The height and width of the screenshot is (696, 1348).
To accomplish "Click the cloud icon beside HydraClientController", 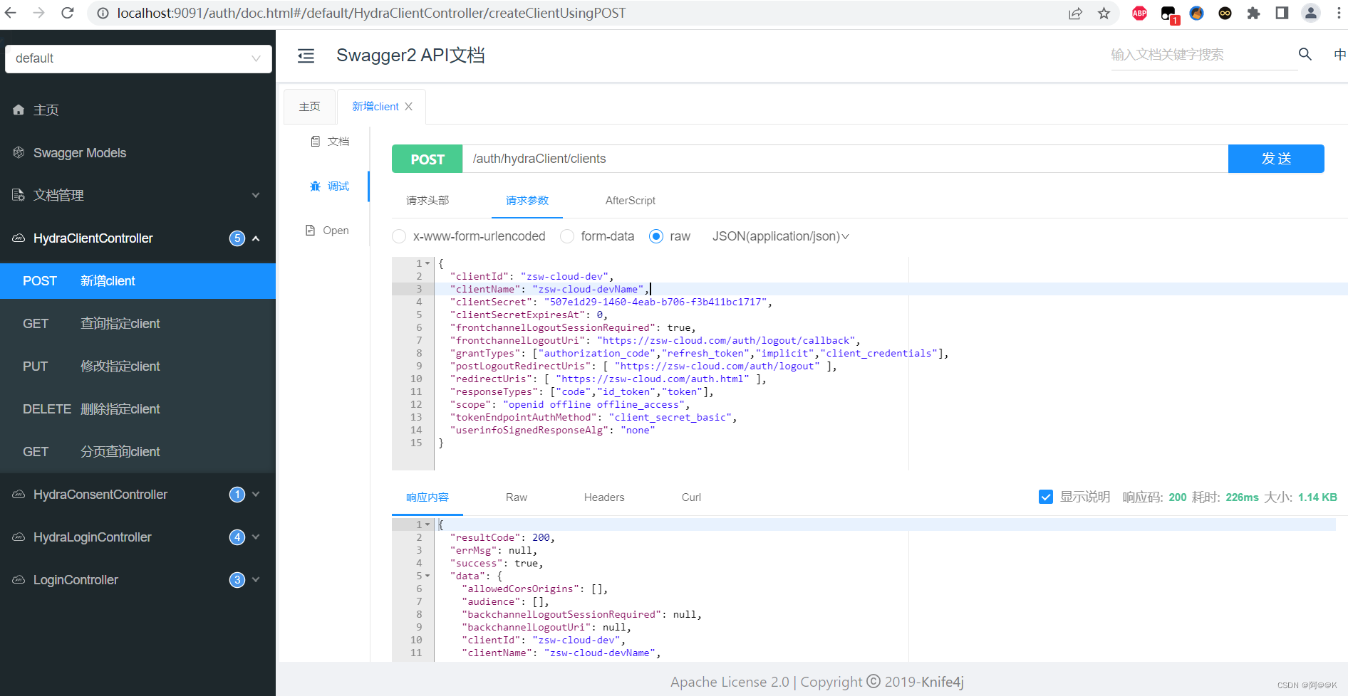I will tap(19, 238).
